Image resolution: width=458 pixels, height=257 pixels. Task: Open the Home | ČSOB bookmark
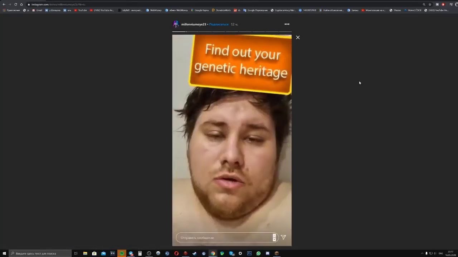pyautogui.click(x=413, y=10)
